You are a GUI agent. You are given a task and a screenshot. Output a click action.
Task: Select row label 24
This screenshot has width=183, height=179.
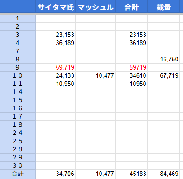coord(18,133)
